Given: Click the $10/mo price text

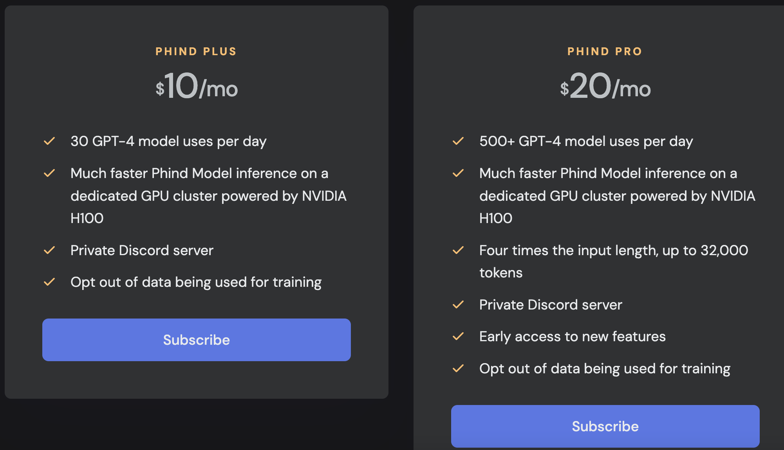Looking at the screenshot, I should pos(196,86).
